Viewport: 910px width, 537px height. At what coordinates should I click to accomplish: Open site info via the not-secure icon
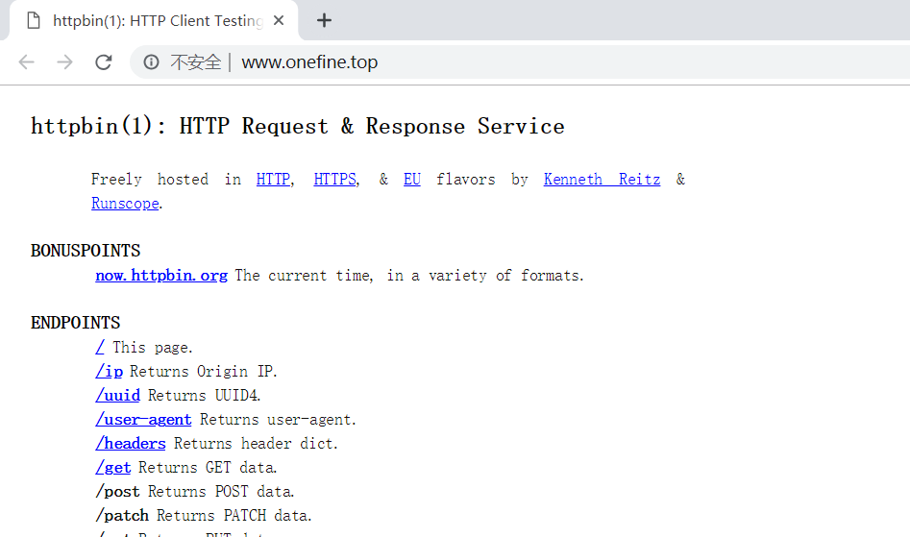coord(151,62)
